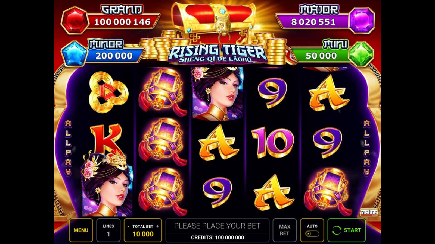This screenshot has height=244, width=435.
Task: Toggle the Auto spin switch
Action: coord(312,233)
